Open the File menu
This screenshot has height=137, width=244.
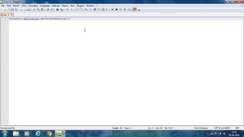coord(3,6)
